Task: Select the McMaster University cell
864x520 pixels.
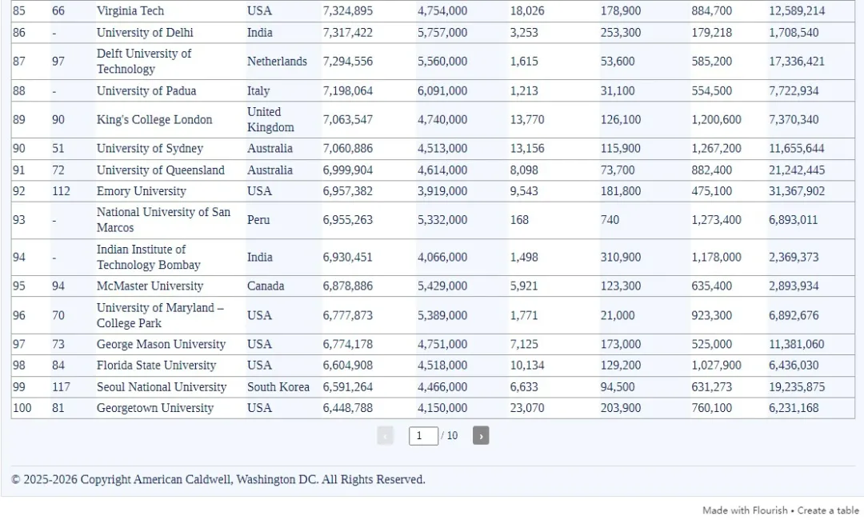Action: (150, 286)
